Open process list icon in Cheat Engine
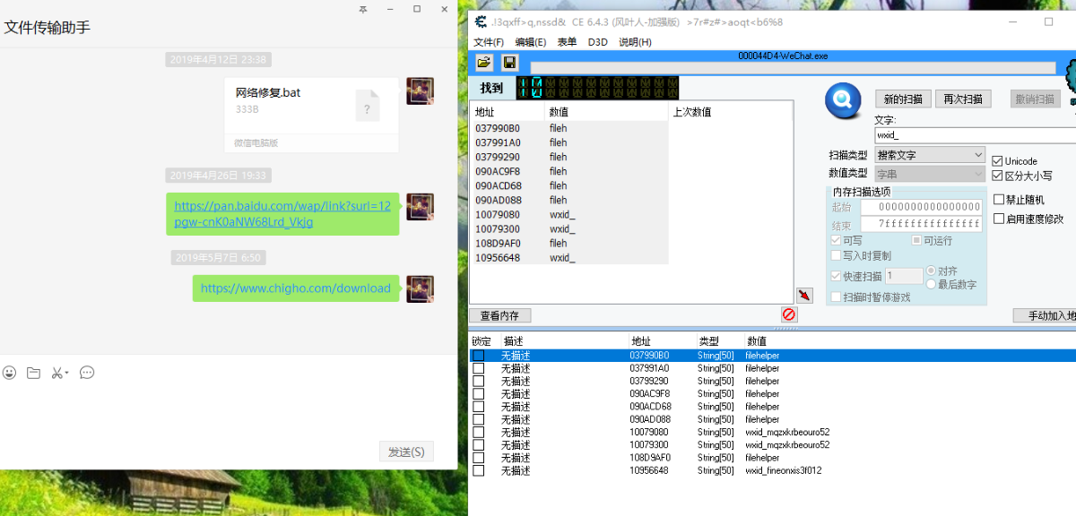This screenshot has height=516, width=1076. [483, 63]
